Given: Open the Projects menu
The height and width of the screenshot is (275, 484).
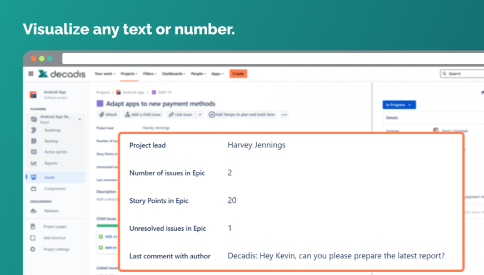Looking at the screenshot, I should pyautogui.click(x=129, y=74).
